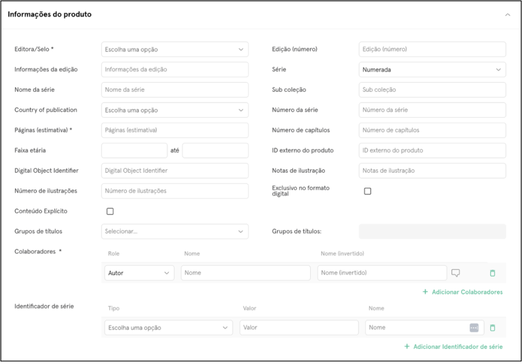Open the Editora/Selo dropdown
This screenshot has width=524, height=364.
(175, 49)
